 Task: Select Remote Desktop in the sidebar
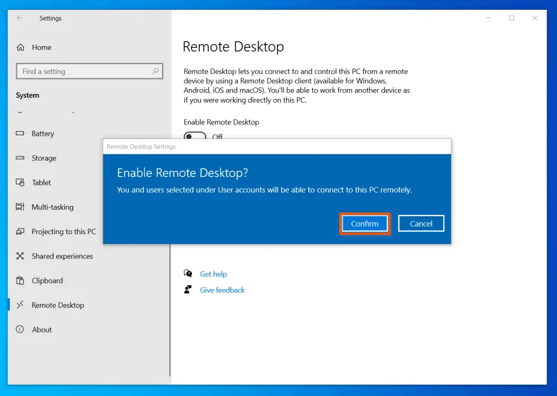click(58, 305)
